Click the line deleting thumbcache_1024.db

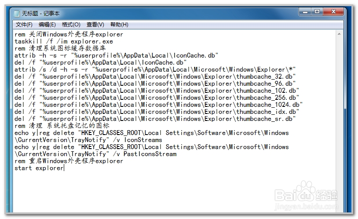click(158, 105)
